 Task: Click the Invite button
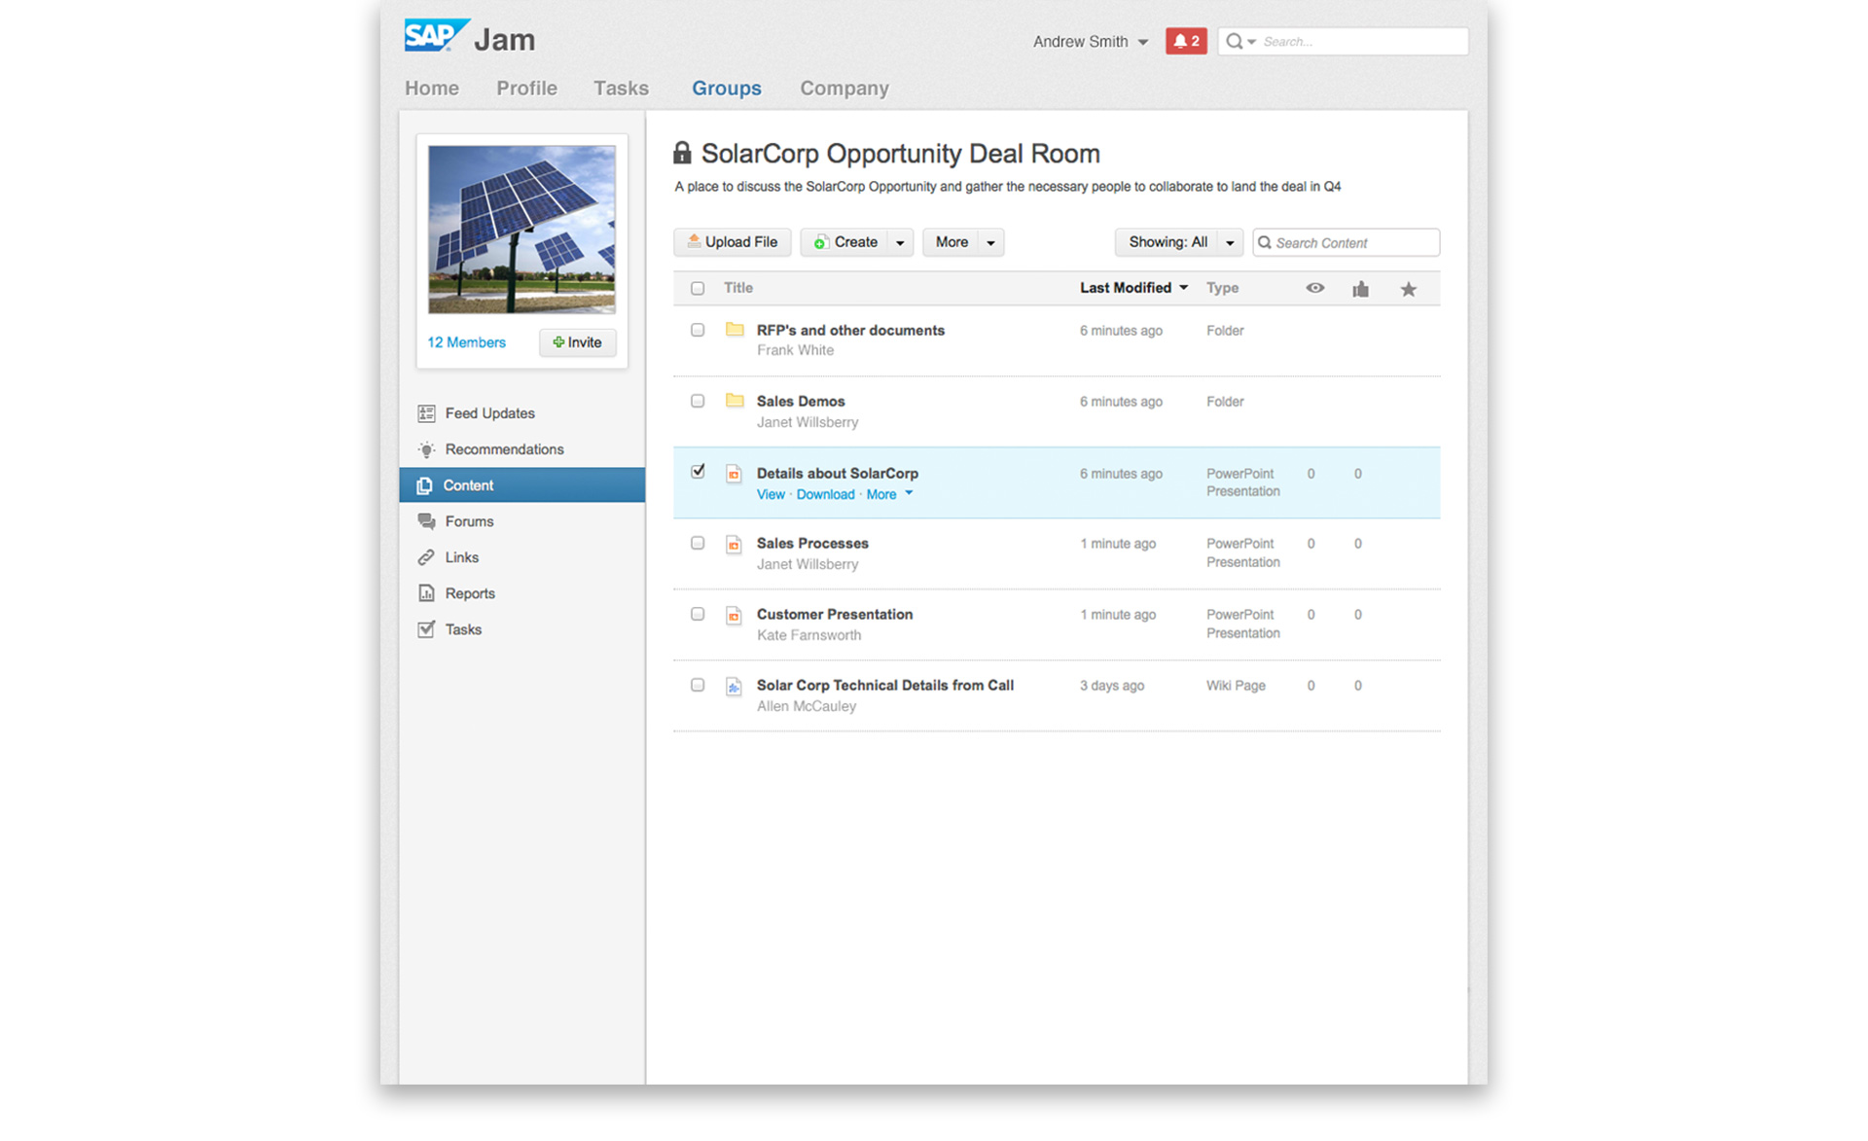[x=578, y=342]
